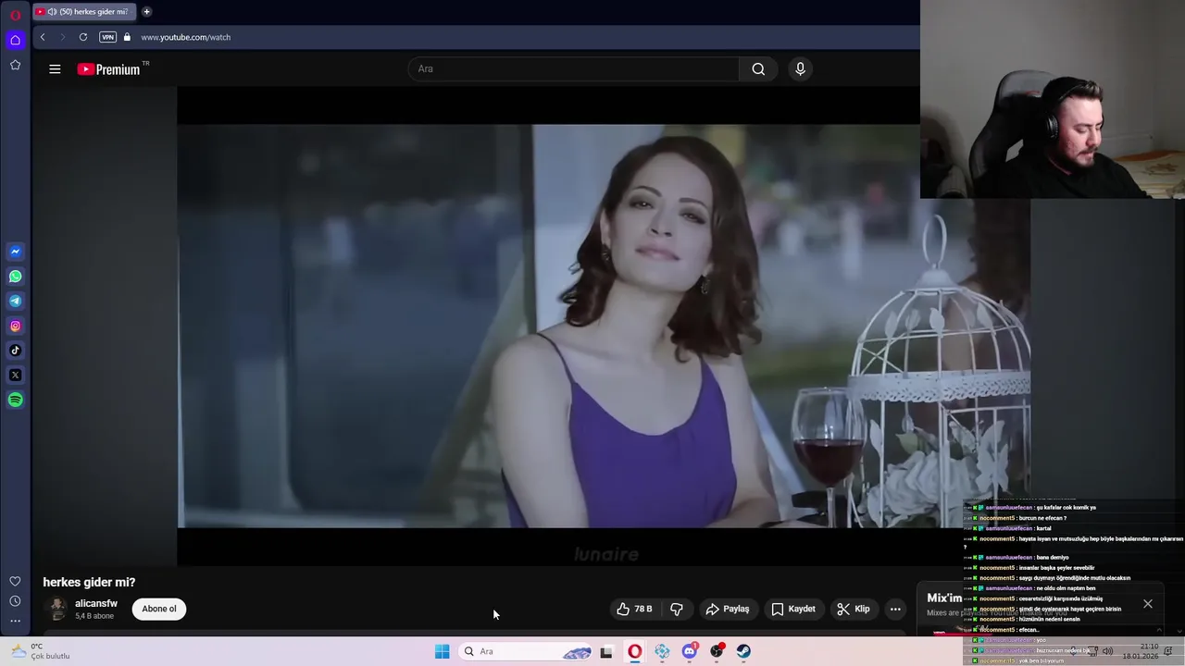Open WhatsApp in the Opera sidebar
The height and width of the screenshot is (666, 1185).
click(x=15, y=277)
